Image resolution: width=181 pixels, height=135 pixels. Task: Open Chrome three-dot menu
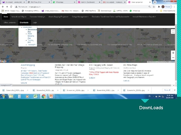174,7
